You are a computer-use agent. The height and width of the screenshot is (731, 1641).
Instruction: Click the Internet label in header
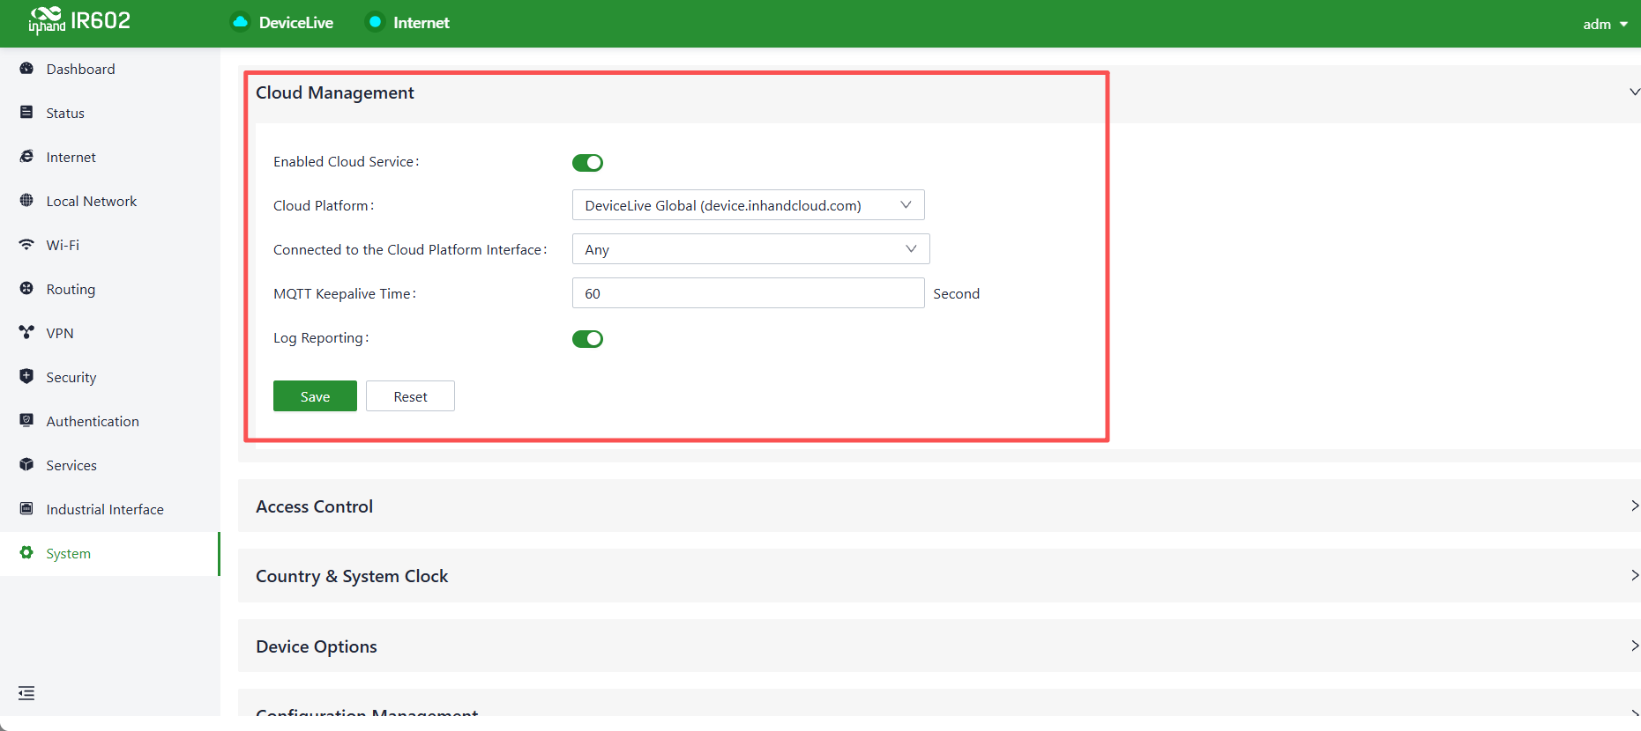coord(421,23)
